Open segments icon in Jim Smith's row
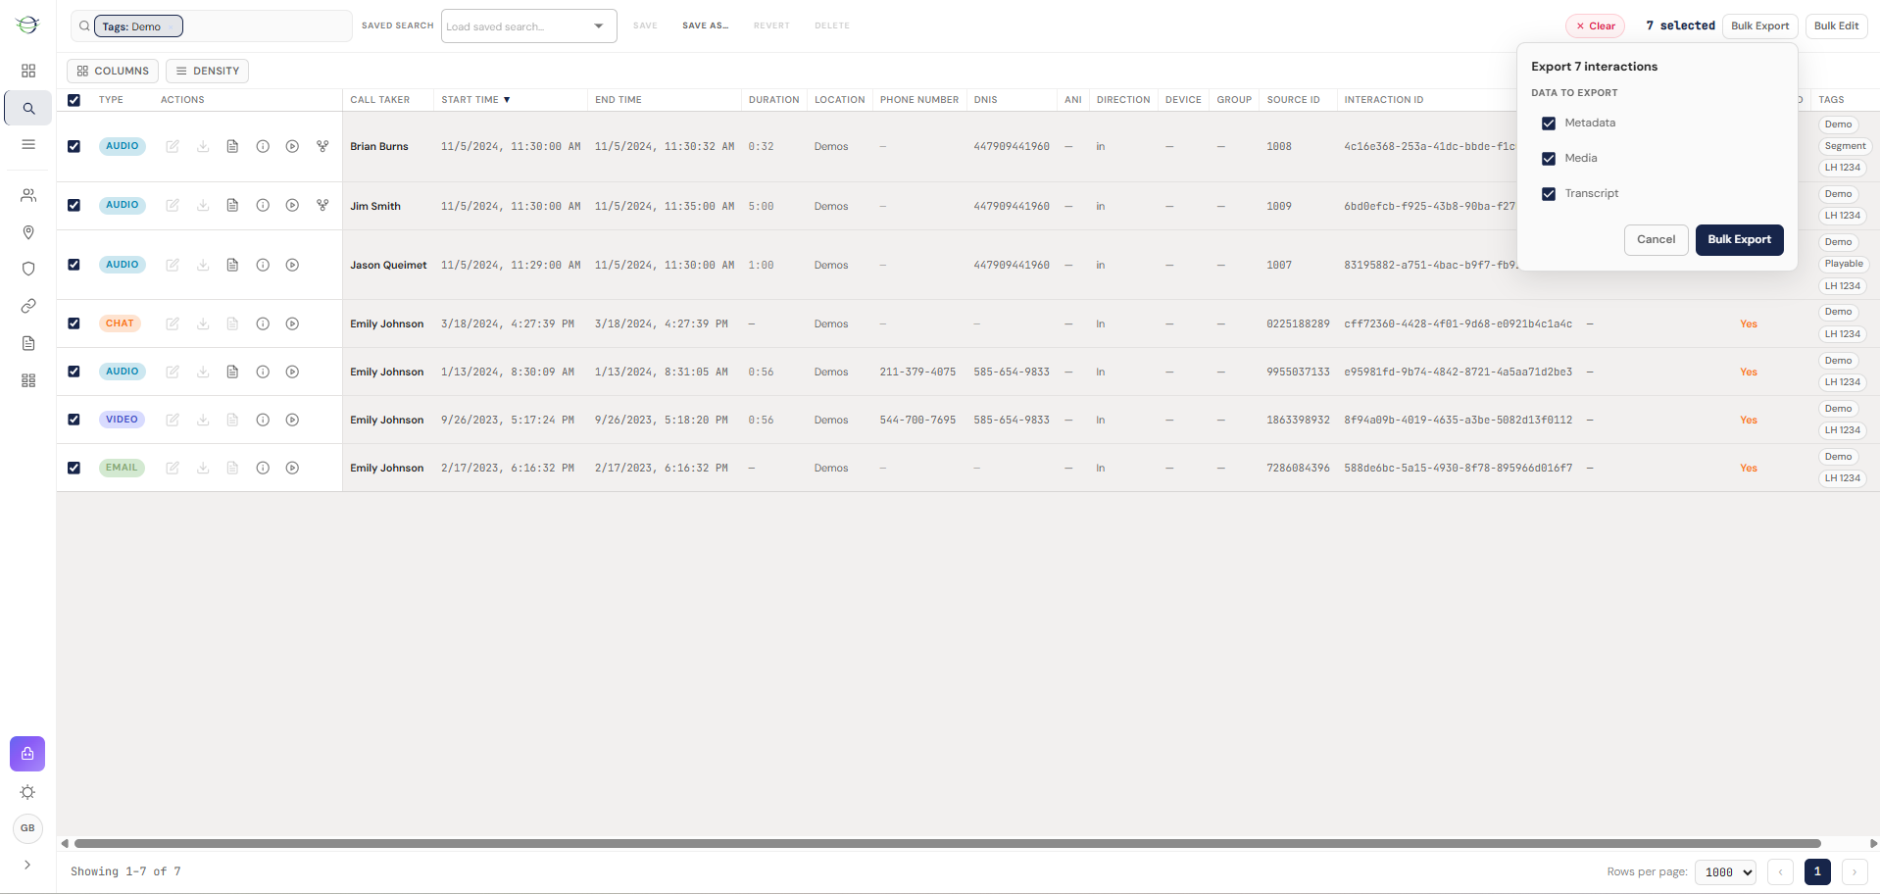 coord(322,206)
